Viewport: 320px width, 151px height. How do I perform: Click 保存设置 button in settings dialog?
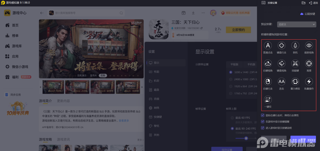227,149
